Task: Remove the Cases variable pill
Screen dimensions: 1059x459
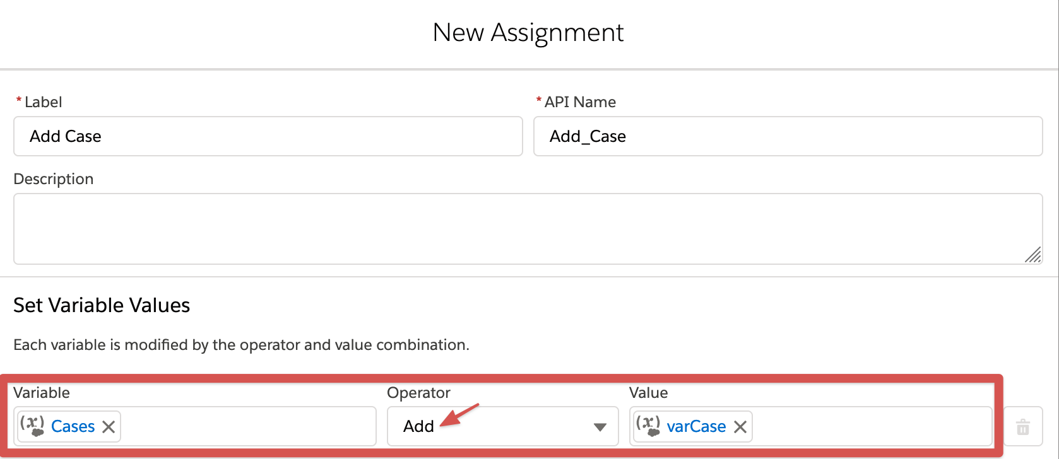Action: coord(109,427)
